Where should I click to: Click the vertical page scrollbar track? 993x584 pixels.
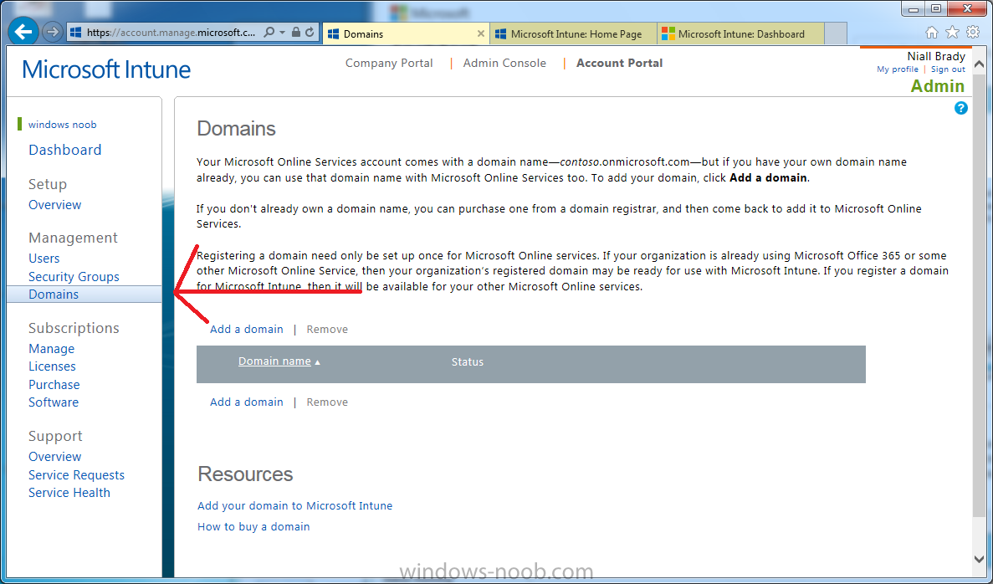click(x=979, y=310)
